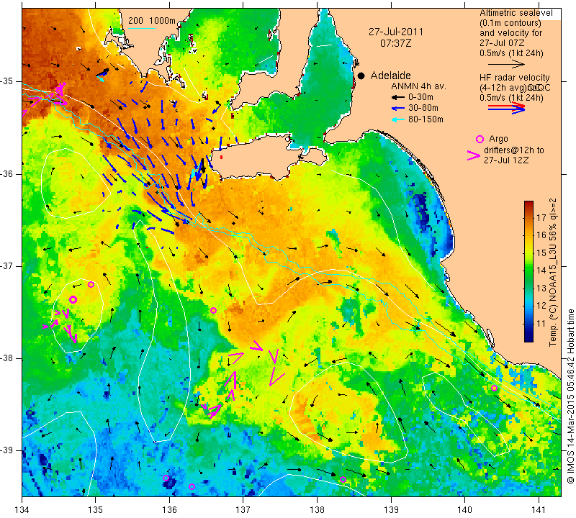Click the IMOS copyright timestamp text

pyautogui.click(x=570, y=396)
